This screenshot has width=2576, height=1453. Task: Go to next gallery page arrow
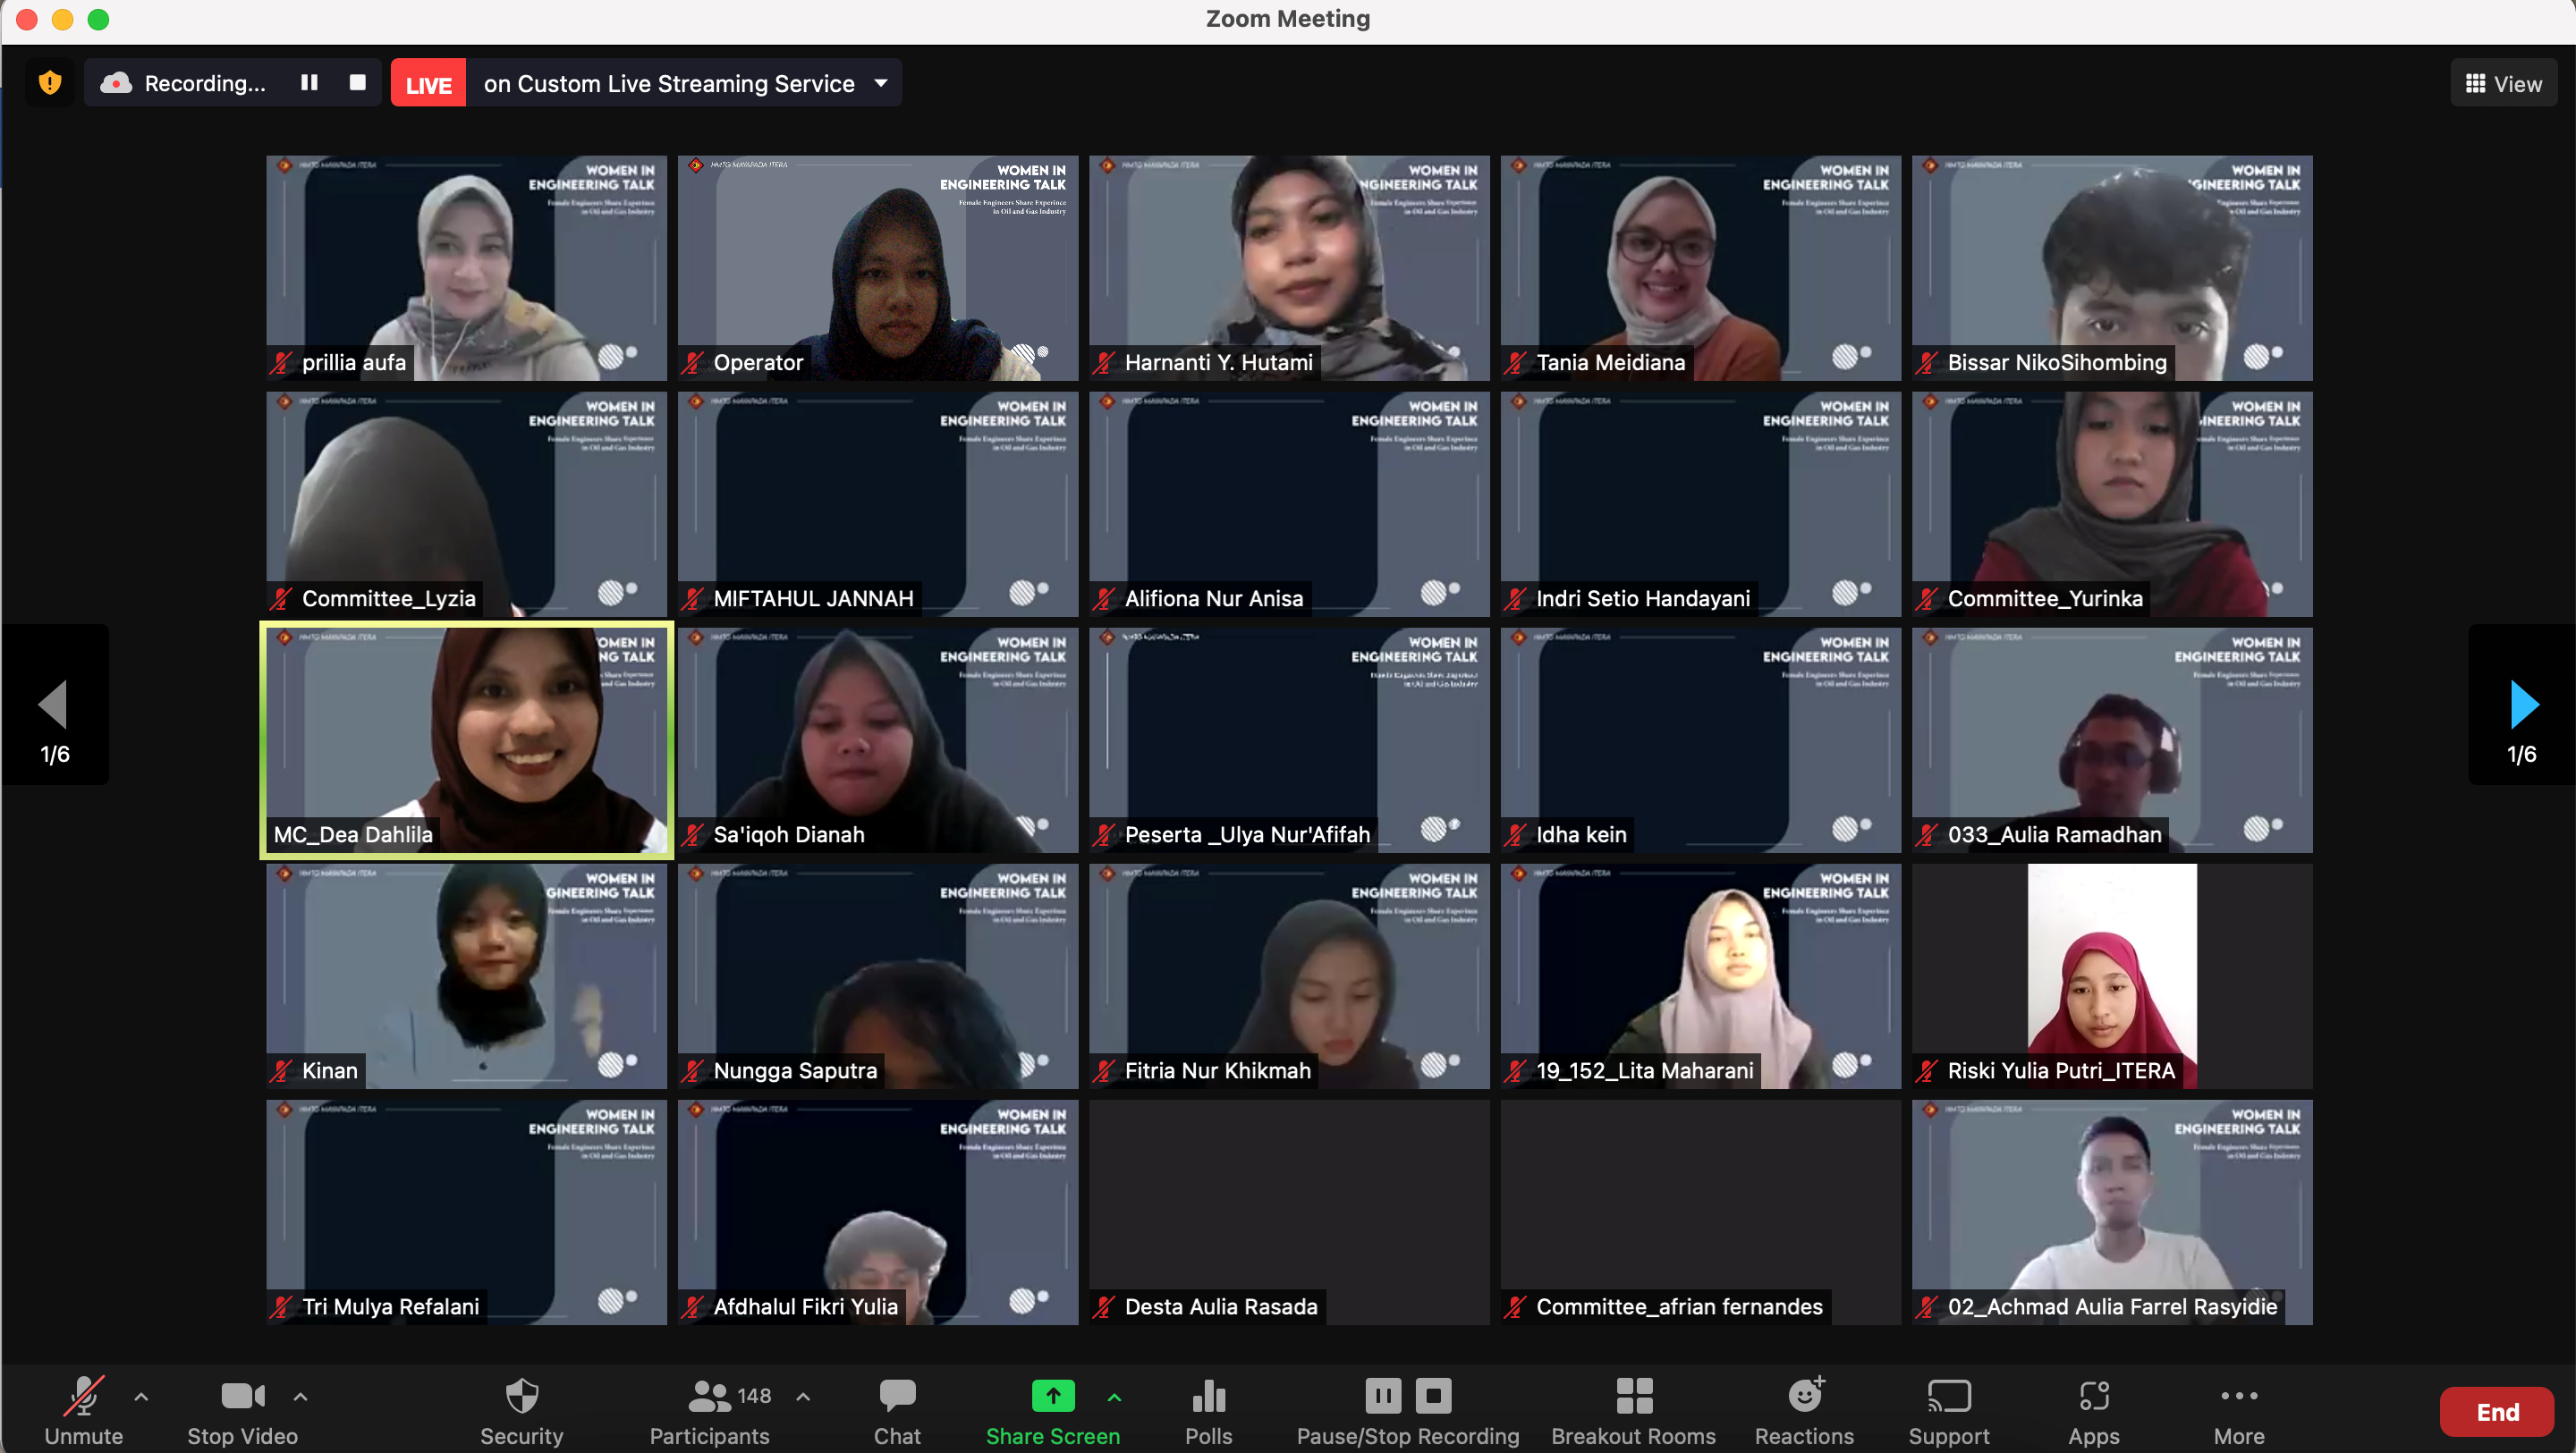pyautogui.click(x=2523, y=705)
